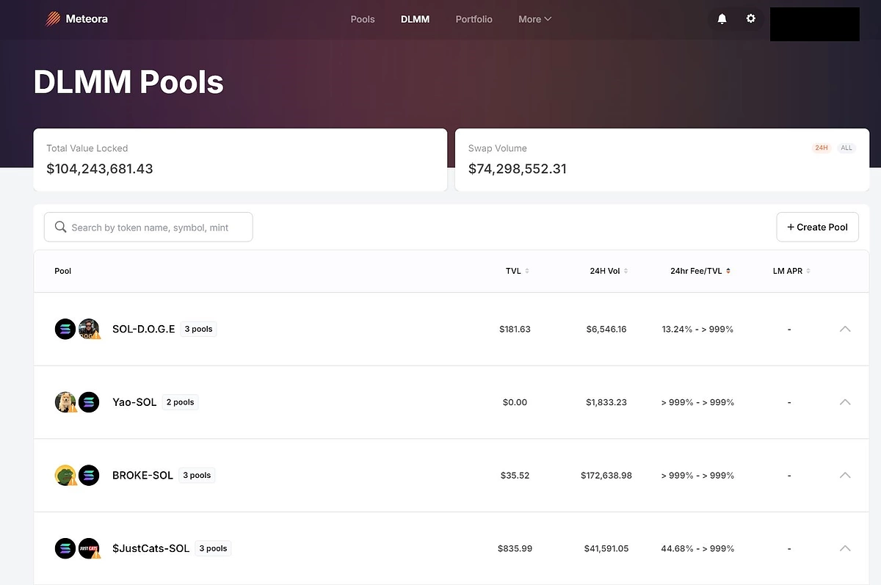Click the SOL token icon in $JustCats-SOL row
Viewport: 881px width, 585px height.
click(65, 548)
